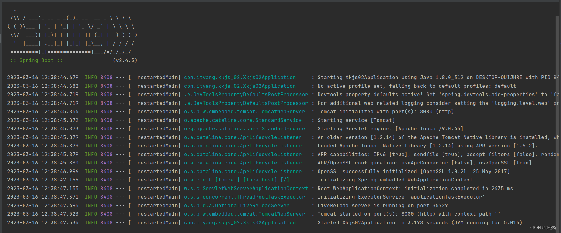Click timestamp '2023-03-16 12:38:45.872'

43,120
